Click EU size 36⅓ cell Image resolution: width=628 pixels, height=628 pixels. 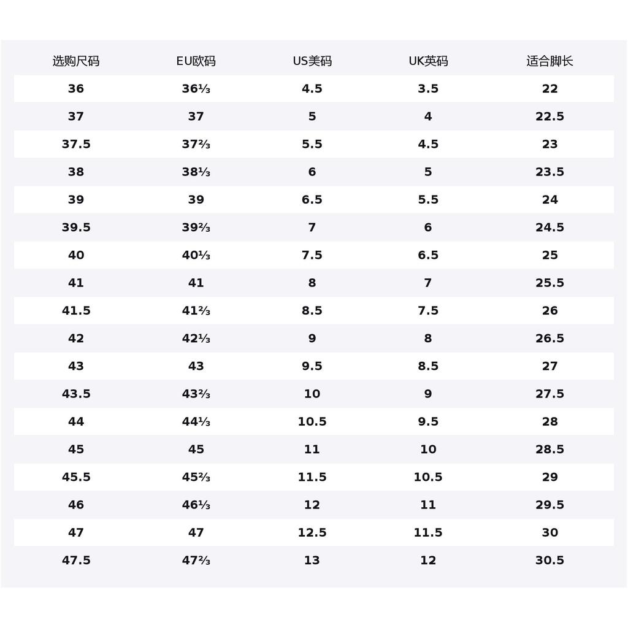(196, 88)
